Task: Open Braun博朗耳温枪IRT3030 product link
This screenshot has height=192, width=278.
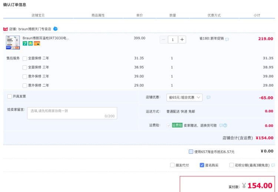Action: (46, 38)
